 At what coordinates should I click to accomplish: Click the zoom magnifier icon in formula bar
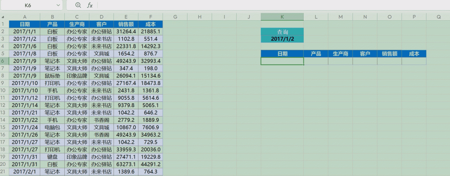(78, 5)
